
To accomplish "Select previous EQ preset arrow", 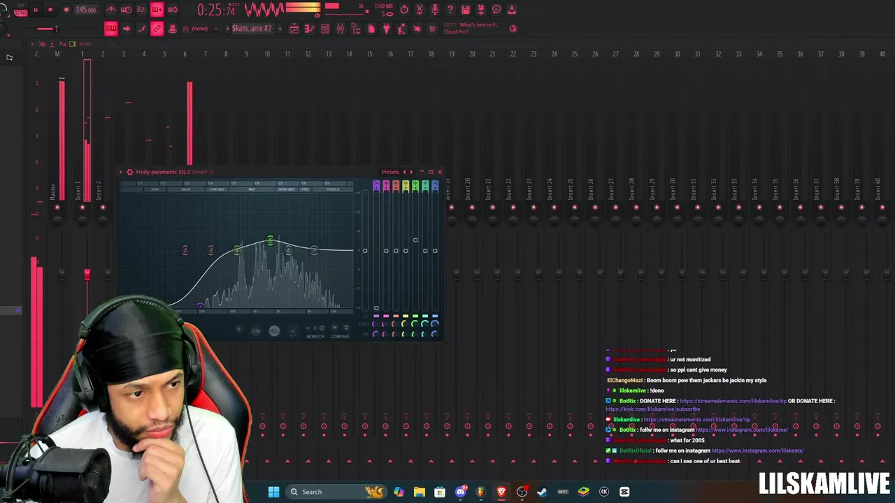I will click(403, 172).
